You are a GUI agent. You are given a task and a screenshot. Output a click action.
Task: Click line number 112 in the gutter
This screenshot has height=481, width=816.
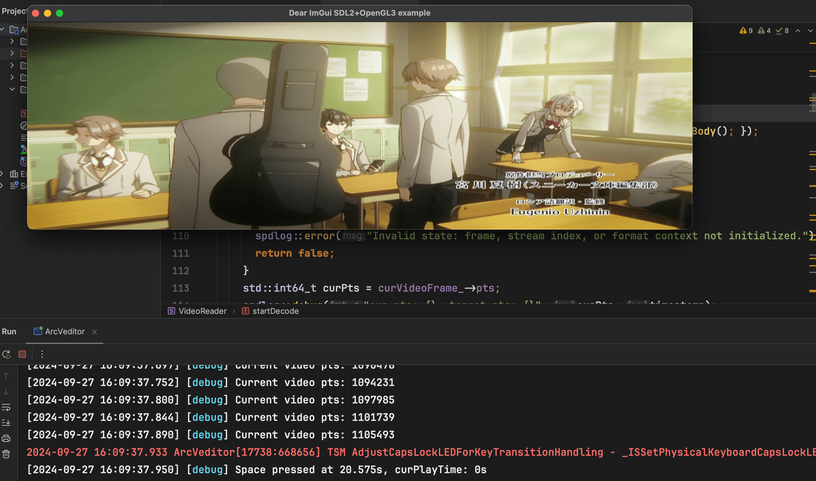tap(181, 271)
